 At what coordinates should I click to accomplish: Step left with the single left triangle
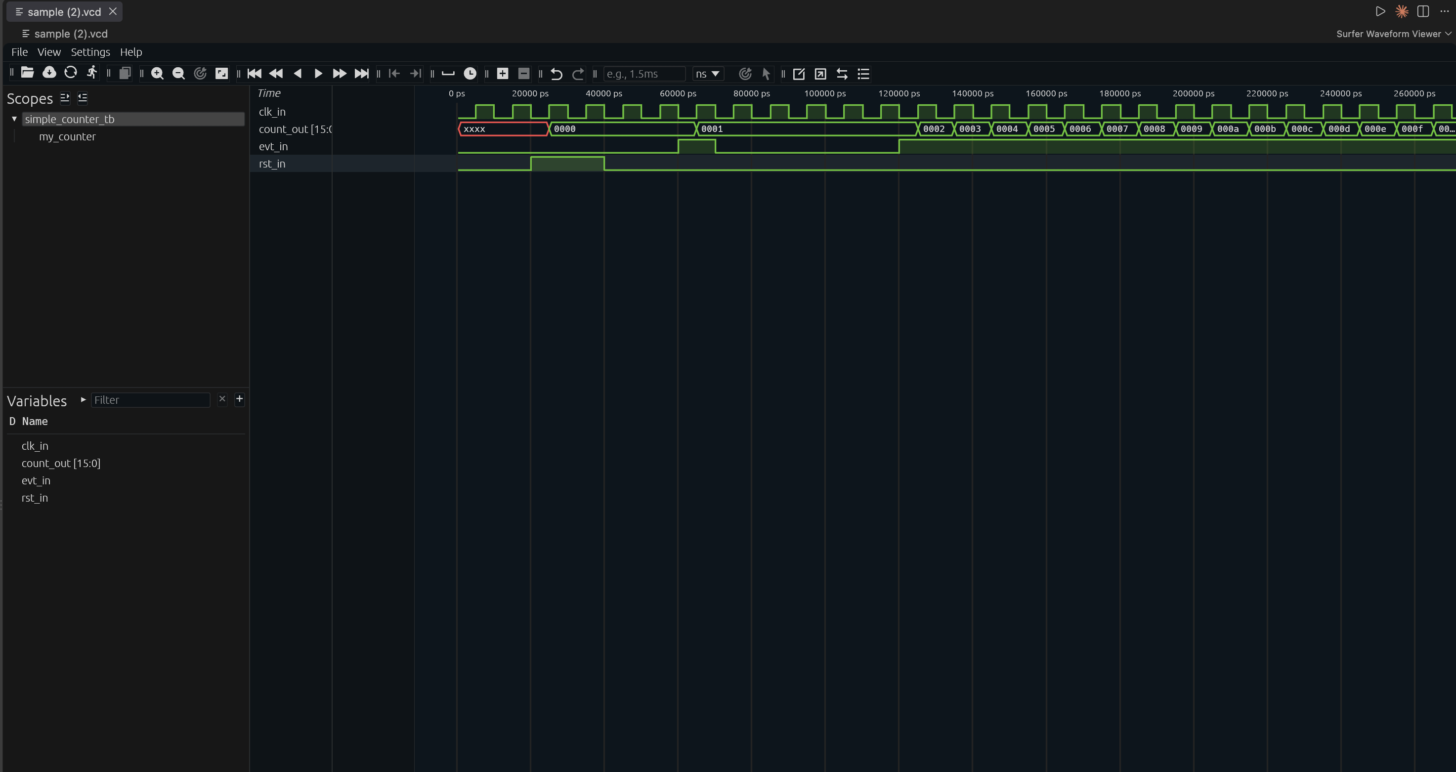[x=298, y=74]
